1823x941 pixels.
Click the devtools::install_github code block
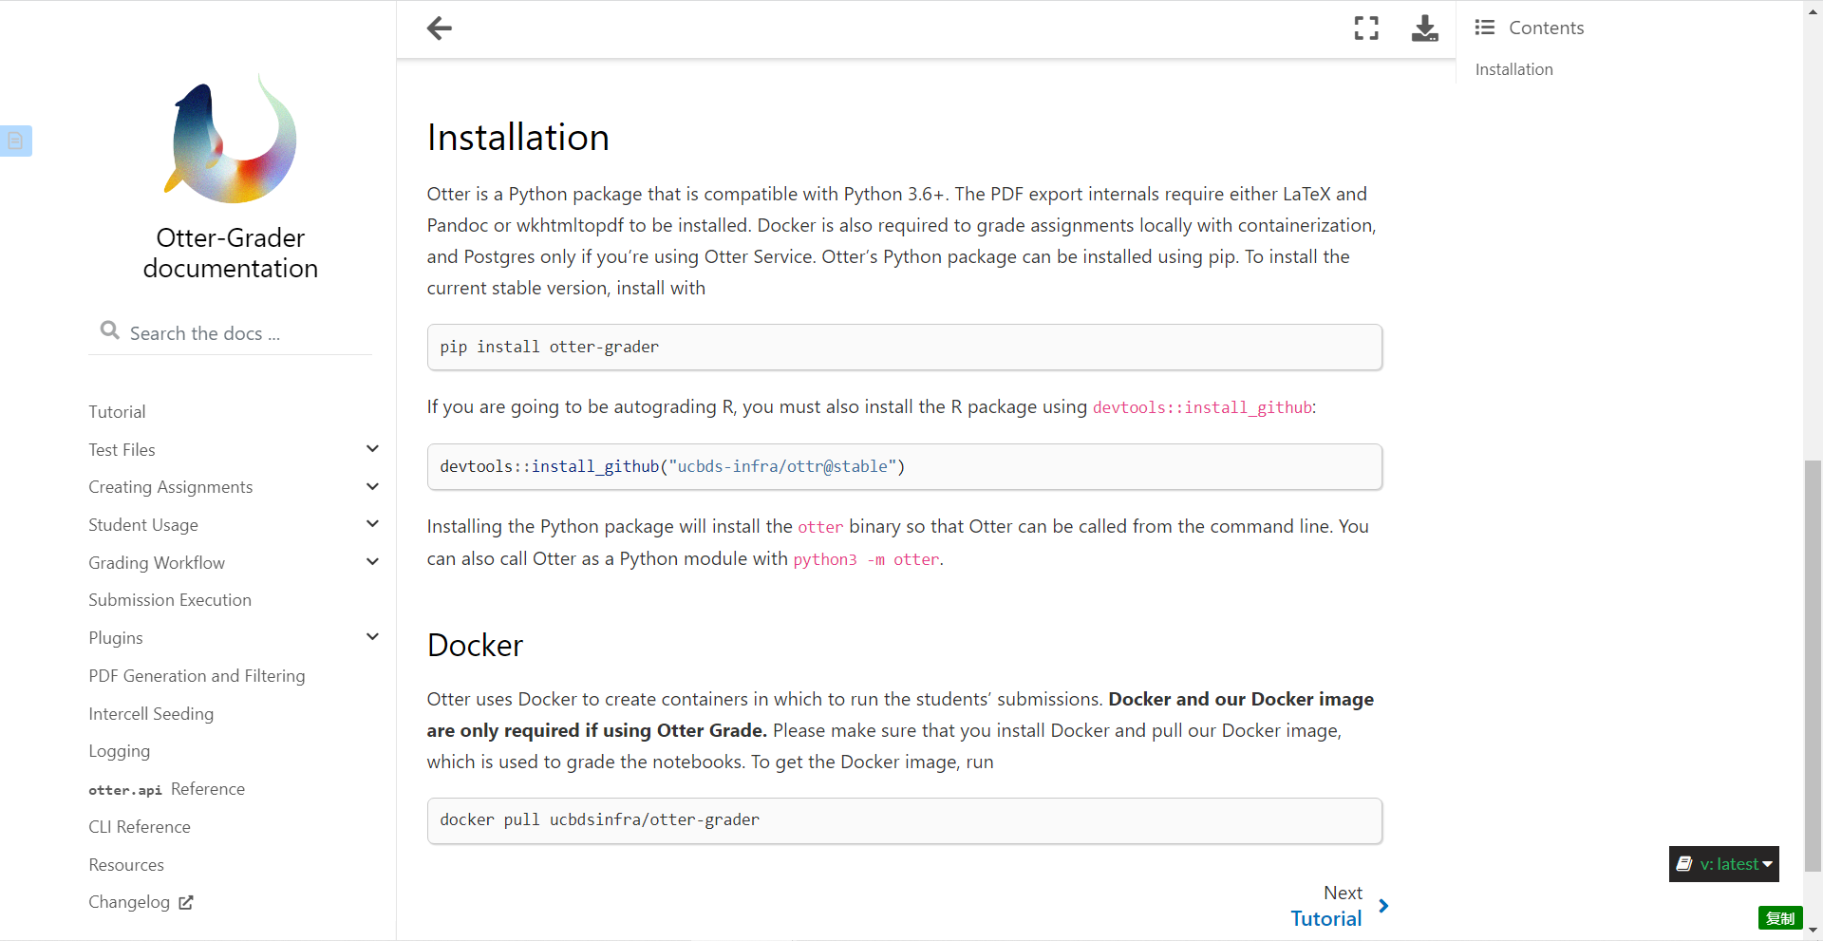point(904,467)
